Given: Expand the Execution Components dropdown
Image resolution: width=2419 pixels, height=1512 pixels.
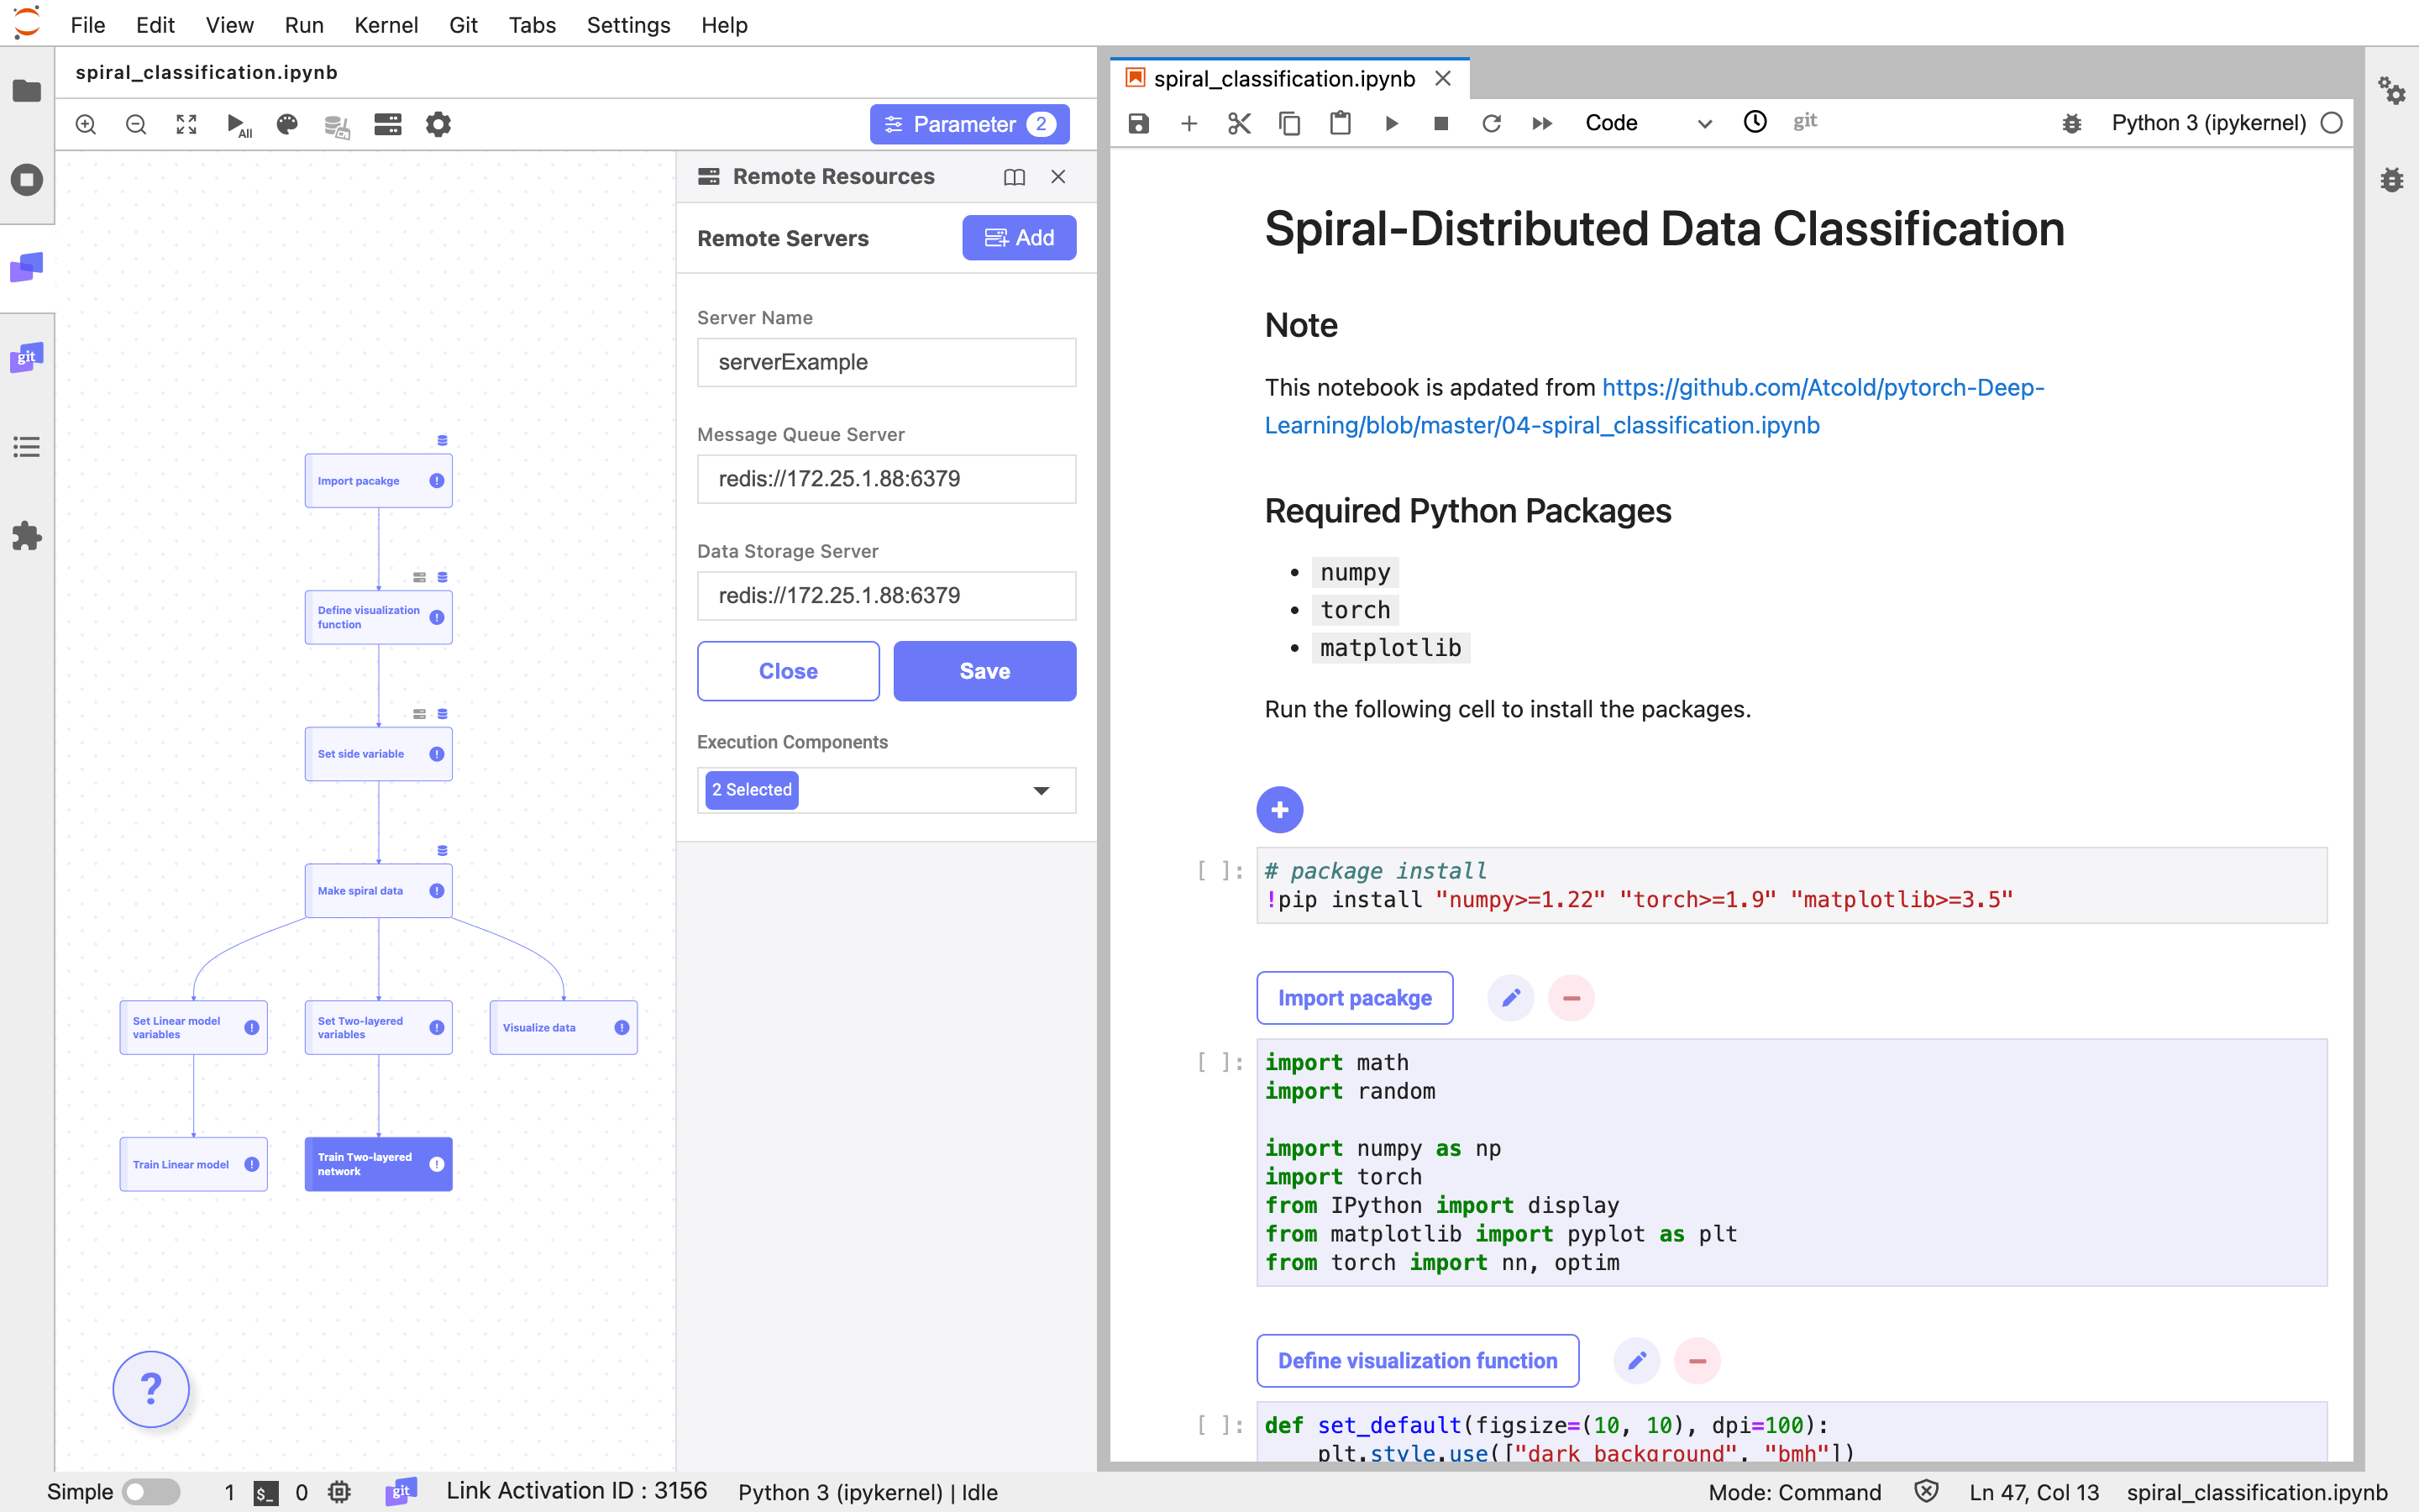Looking at the screenshot, I should [x=1041, y=790].
